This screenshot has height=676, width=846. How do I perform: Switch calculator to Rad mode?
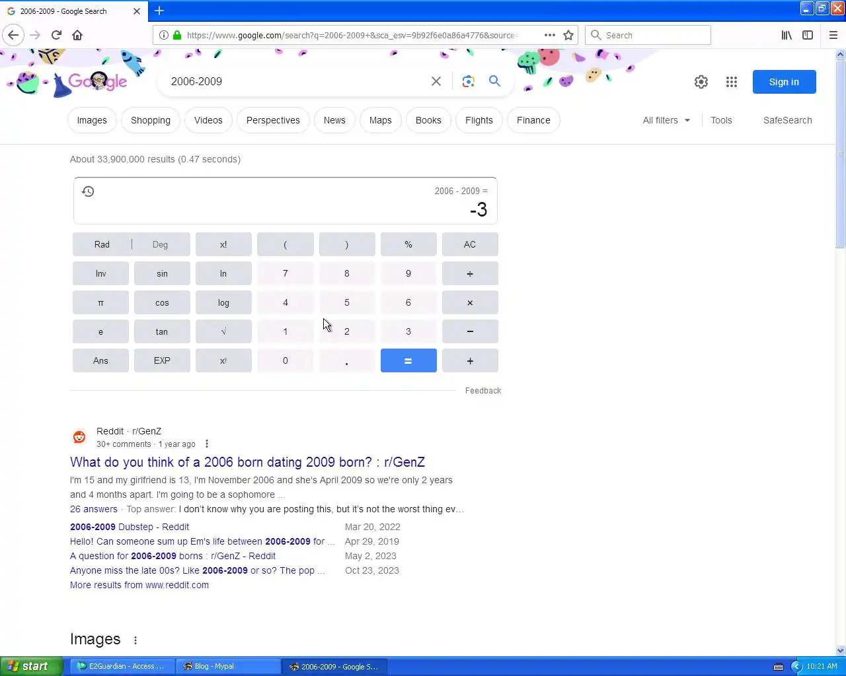tap(102, 244)
